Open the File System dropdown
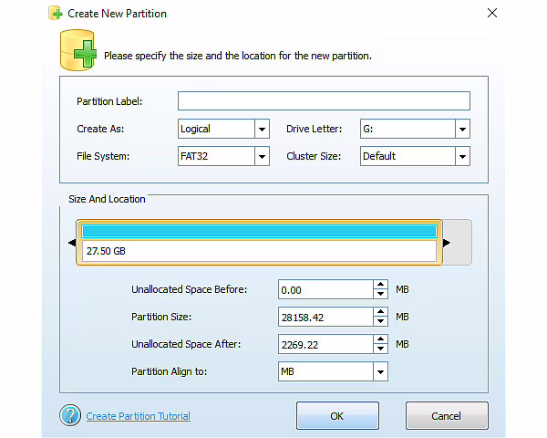547x438 pixels. [x=262, y=156]
